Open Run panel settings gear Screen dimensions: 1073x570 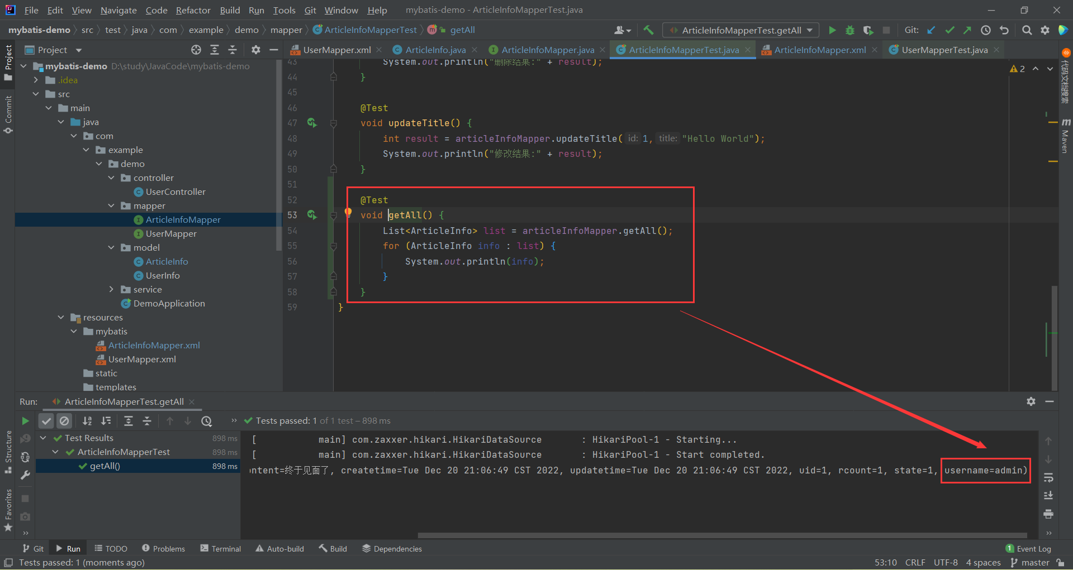coord(1031,401)
